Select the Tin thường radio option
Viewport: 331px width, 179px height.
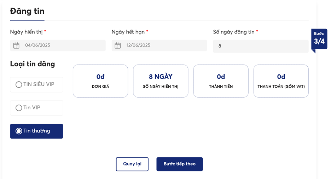point(19,131)
